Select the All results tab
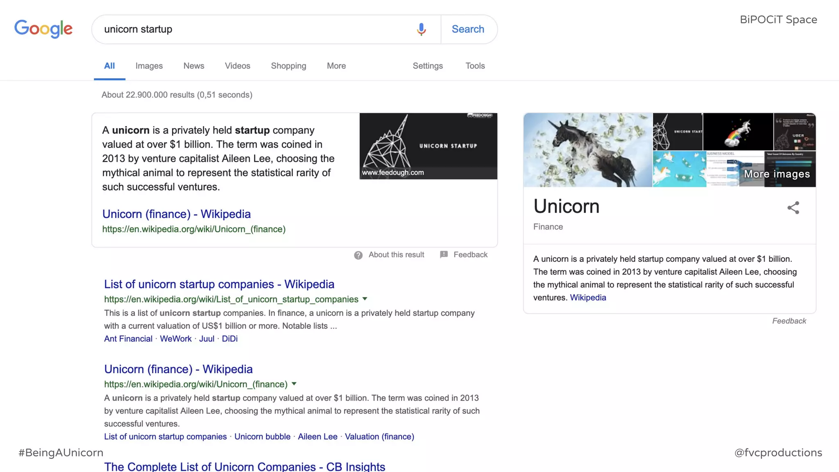The width and height of the screenshot is (839, 472). (x=109, y=66)
